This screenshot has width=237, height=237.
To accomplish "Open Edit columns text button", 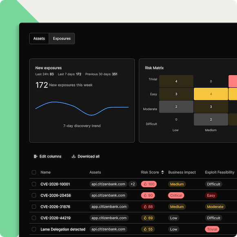I will click(50, 156).
